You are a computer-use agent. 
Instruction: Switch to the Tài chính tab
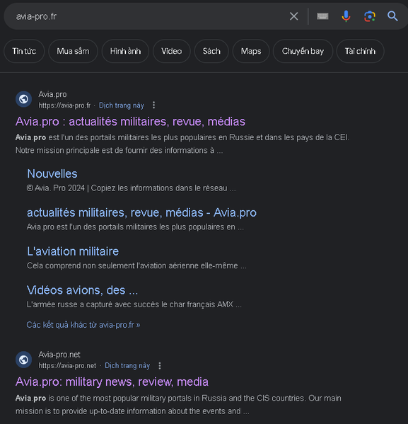(x=360, y=51)
